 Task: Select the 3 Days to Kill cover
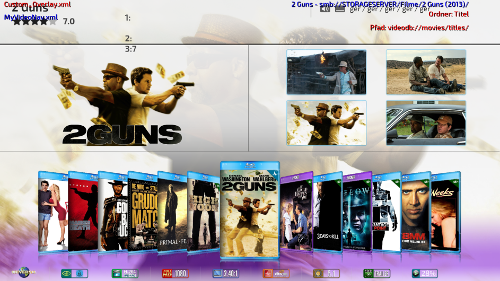click(x=328, y=212)
